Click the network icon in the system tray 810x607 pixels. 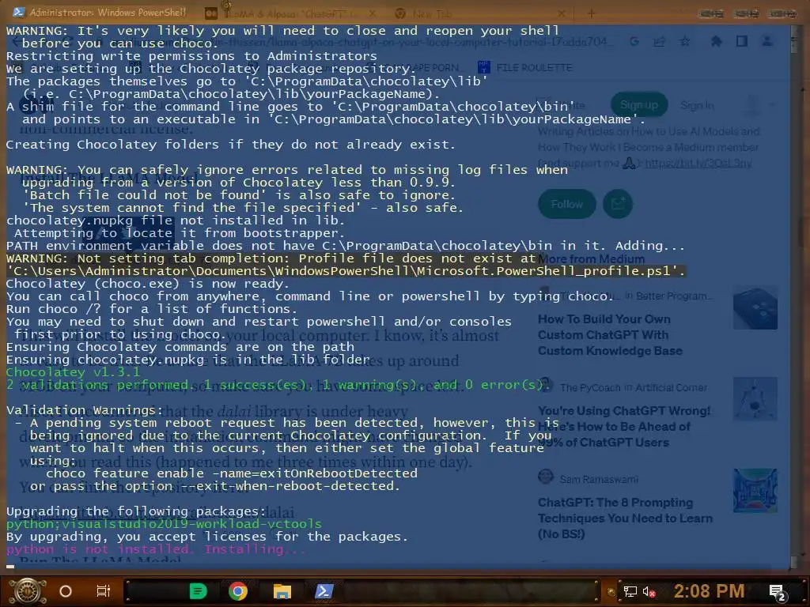click(x=630, y=591)
